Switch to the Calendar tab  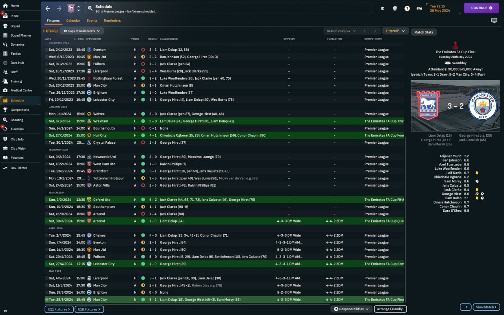coord(73,20)
